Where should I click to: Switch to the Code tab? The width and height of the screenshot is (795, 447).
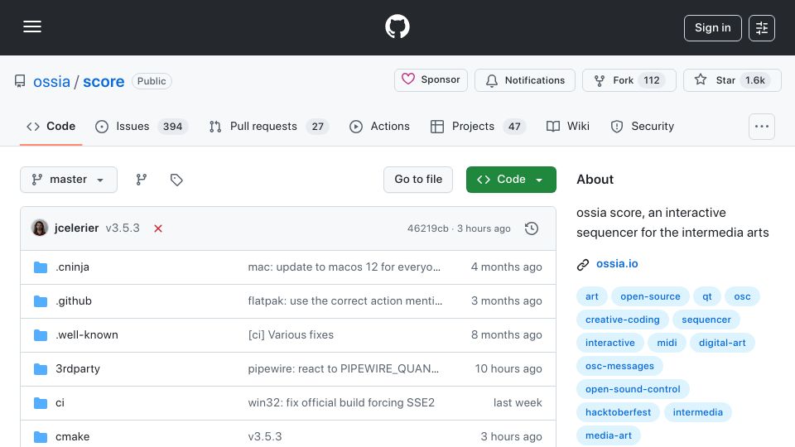click(x=51, y=126)
